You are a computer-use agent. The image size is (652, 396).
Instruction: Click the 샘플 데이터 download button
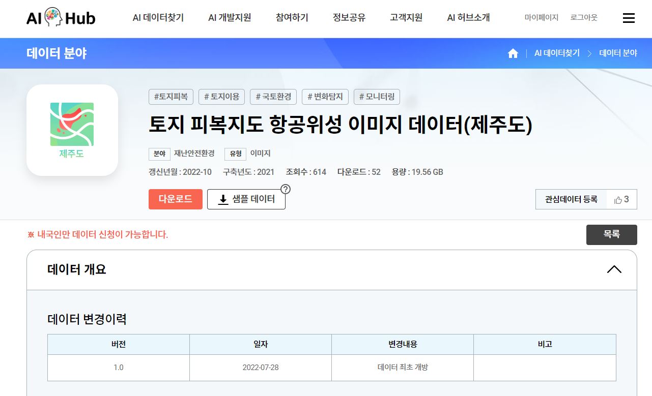246,199
